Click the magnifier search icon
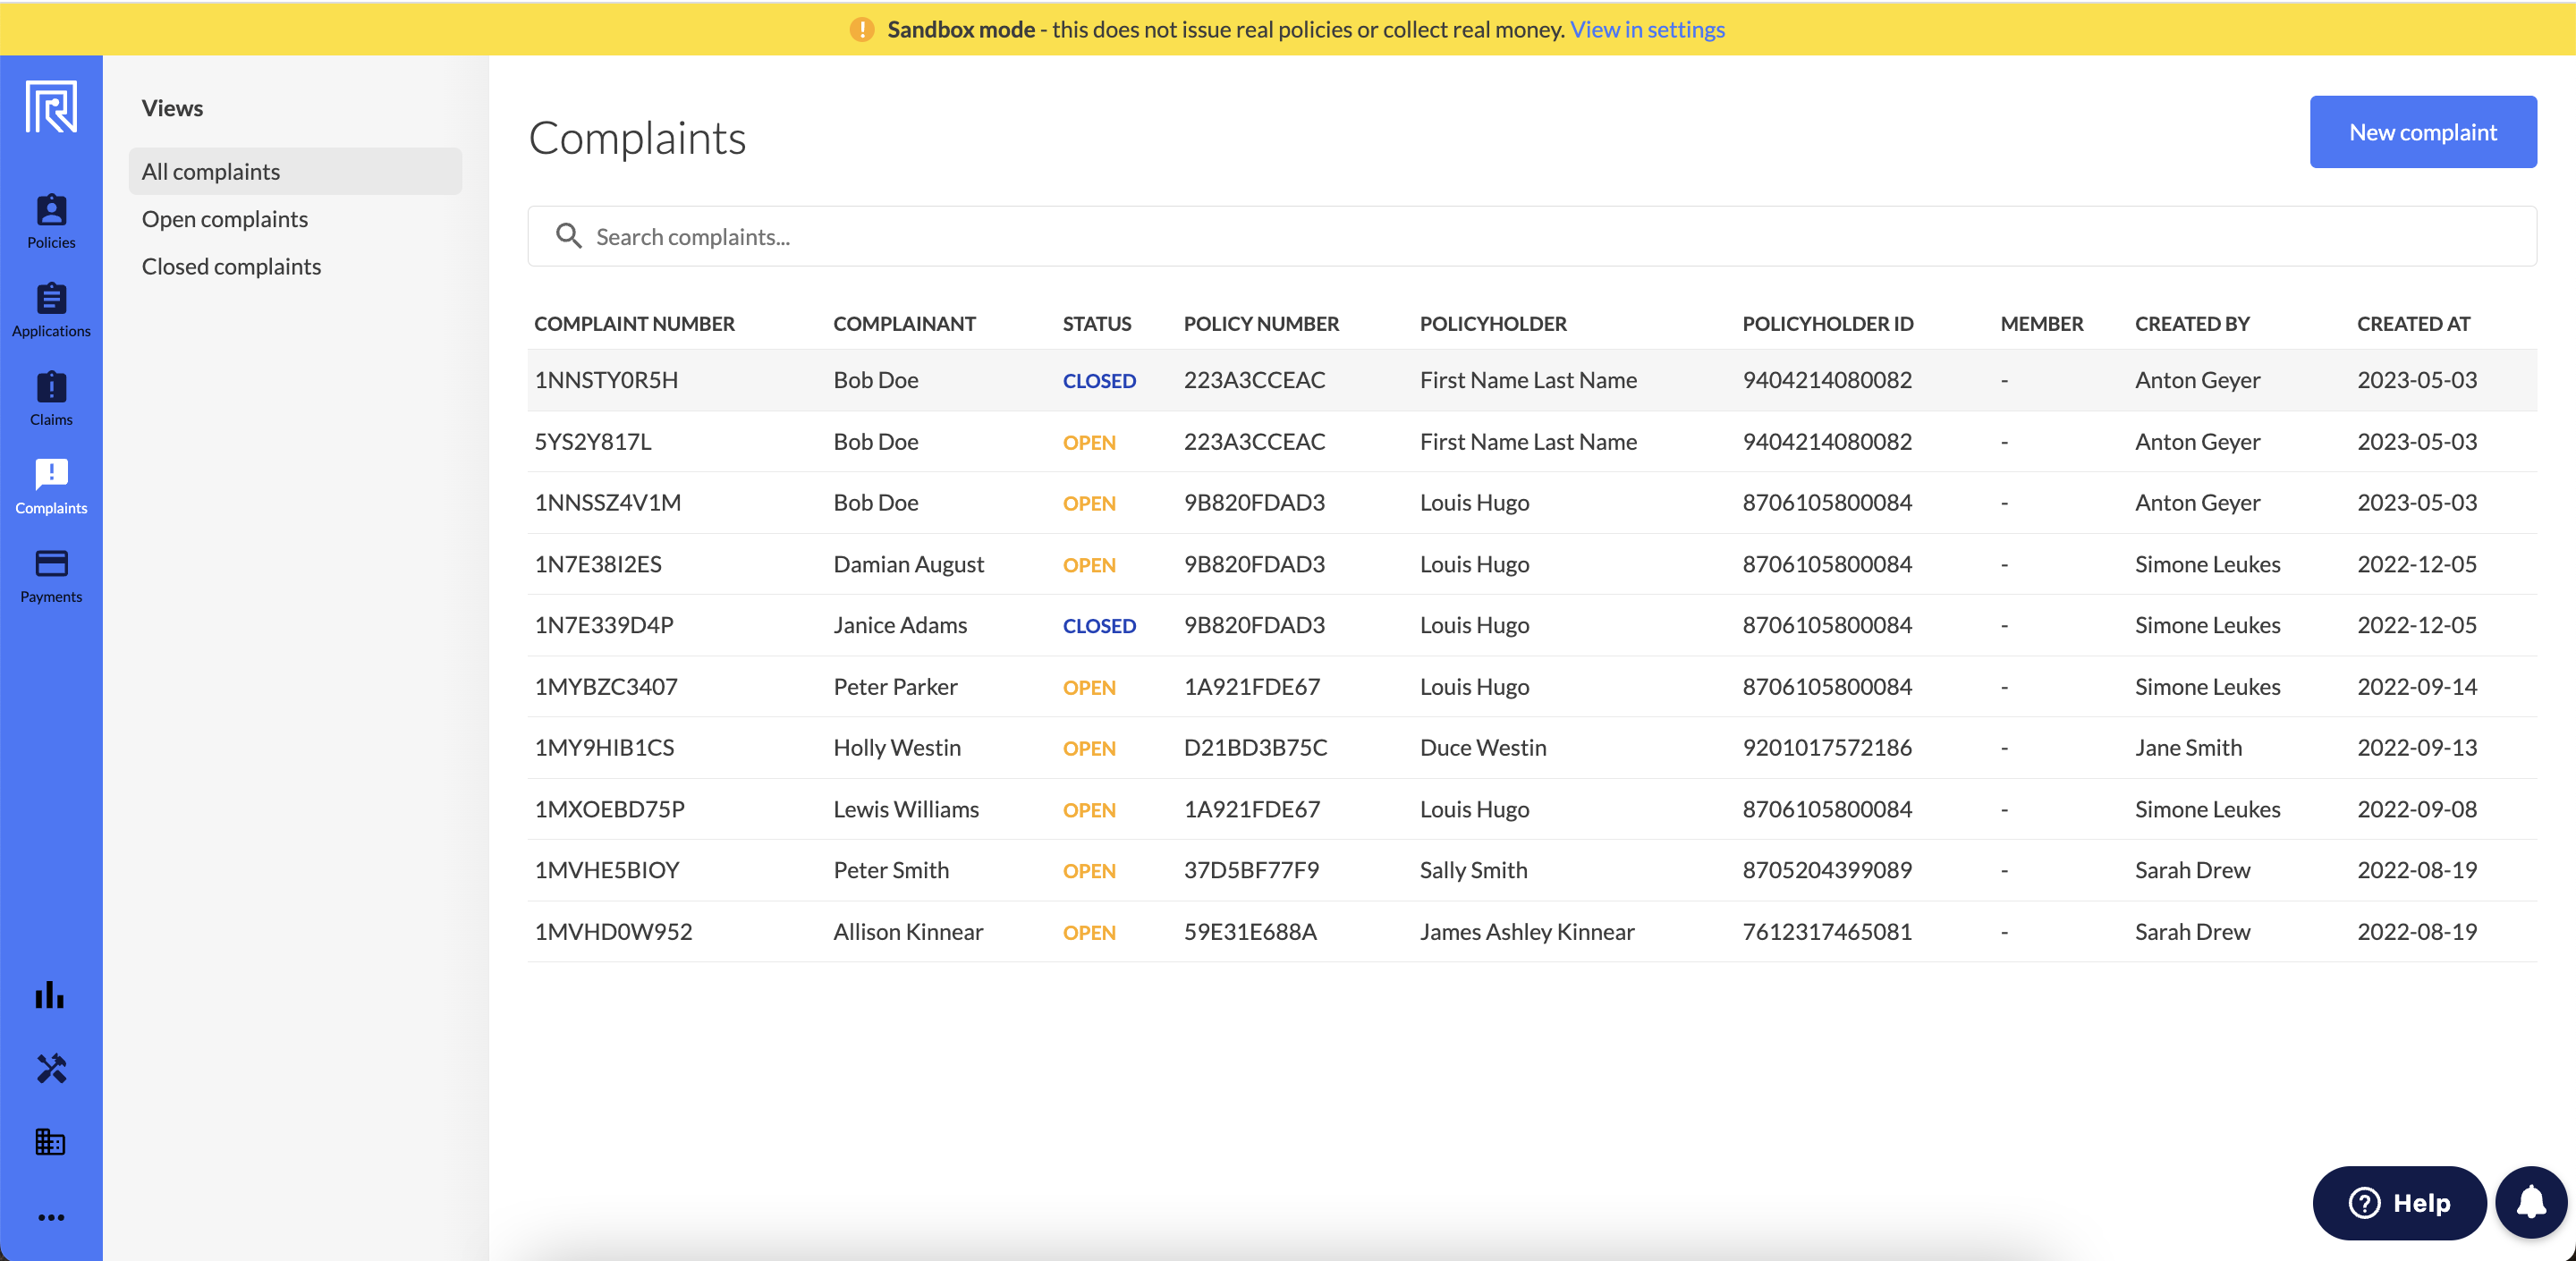 [x=569, y=236]
